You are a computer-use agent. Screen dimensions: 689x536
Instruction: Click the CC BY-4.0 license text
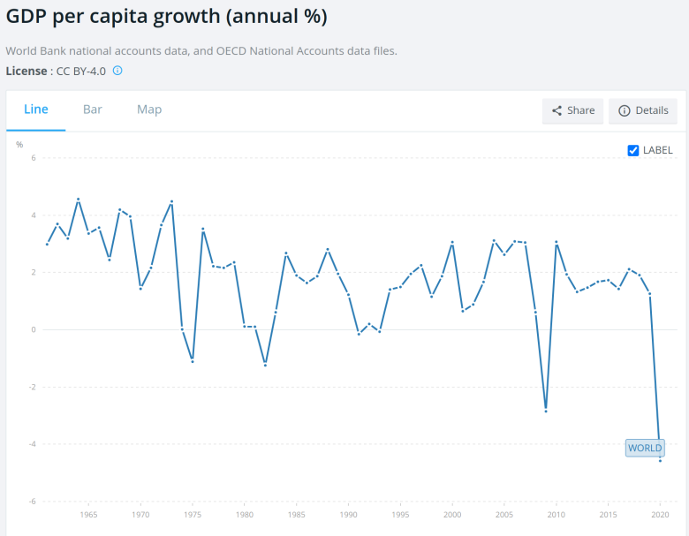[81, 72]
